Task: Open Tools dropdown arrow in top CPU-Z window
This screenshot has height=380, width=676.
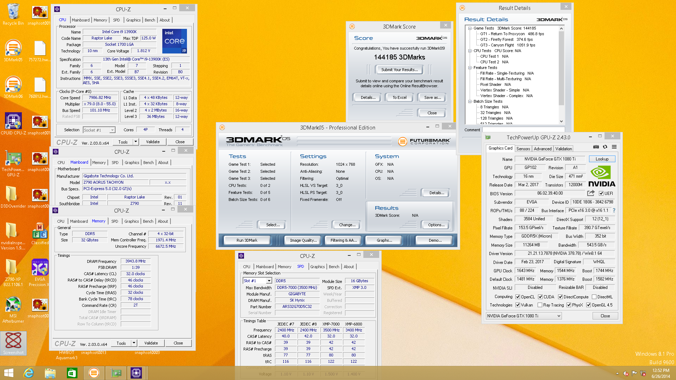Action: [136, 142]
